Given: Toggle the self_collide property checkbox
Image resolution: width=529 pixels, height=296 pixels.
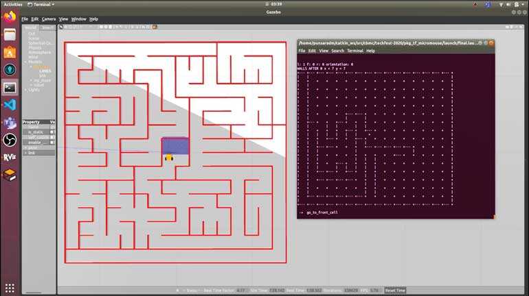Looking at the screenshot, I should (x=52, y=137).
